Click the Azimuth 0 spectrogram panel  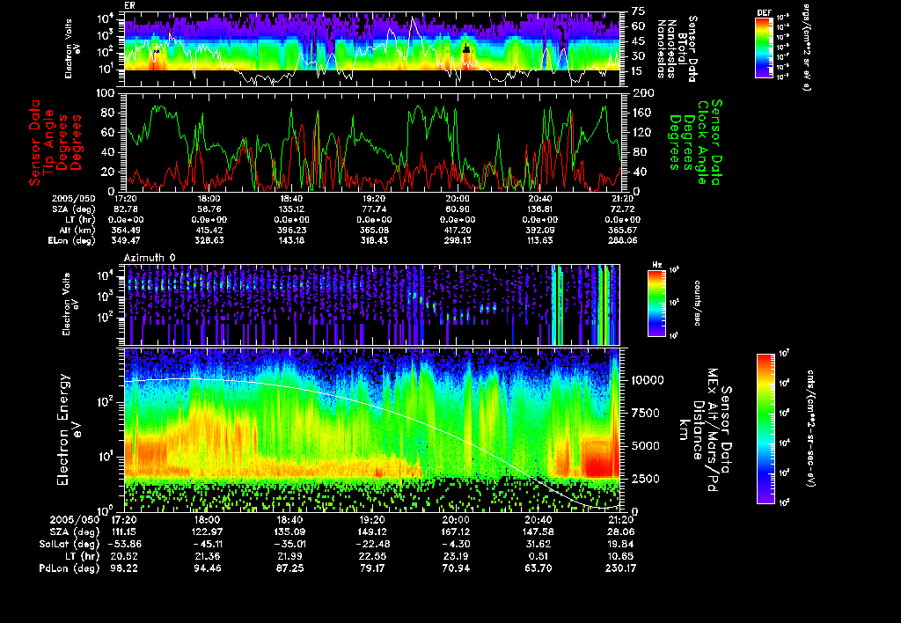(372, 304)
